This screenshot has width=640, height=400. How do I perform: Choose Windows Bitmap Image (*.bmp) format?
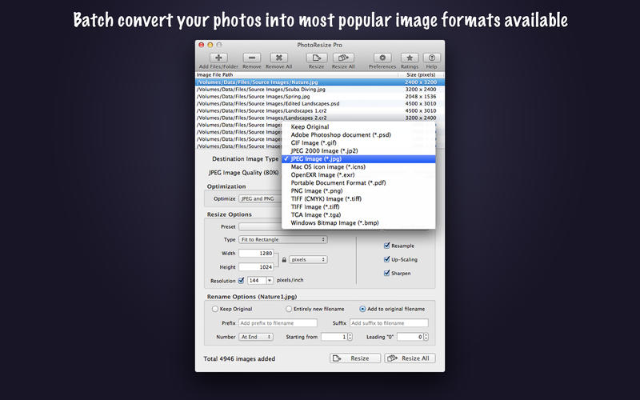click(358, 223)
